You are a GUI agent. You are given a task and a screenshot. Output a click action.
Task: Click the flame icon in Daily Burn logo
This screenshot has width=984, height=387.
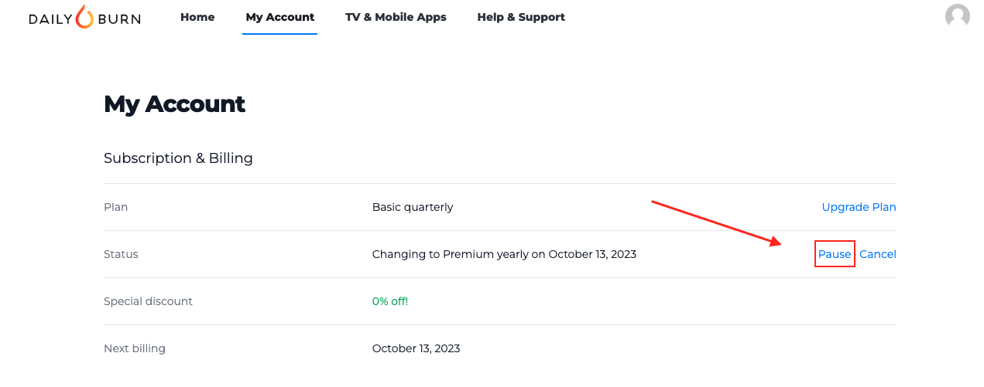[x=84, y=17]
